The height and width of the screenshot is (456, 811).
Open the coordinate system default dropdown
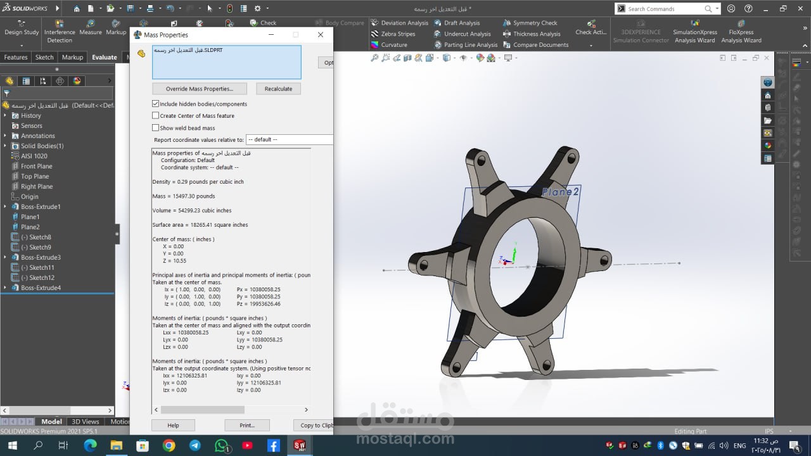[x=289, y=140]
